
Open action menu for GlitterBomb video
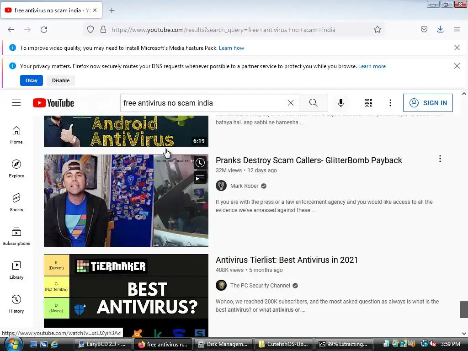[x=440, y=159]
